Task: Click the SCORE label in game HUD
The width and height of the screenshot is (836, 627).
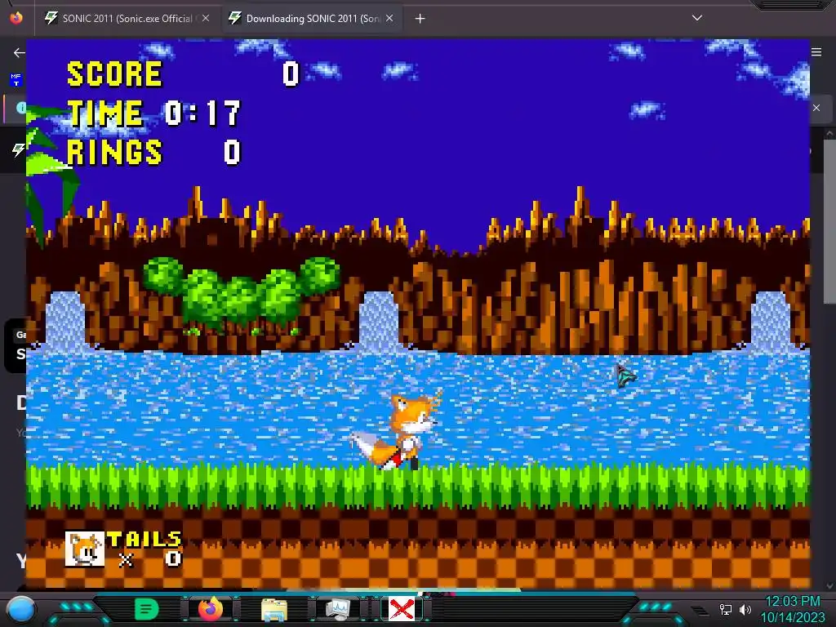Action: tap(114, 73)
